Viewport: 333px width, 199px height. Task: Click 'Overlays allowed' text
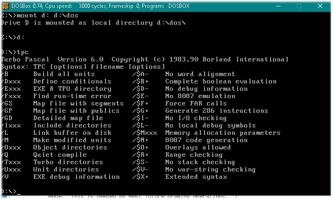pyautogui.click(x=198, y=147)
